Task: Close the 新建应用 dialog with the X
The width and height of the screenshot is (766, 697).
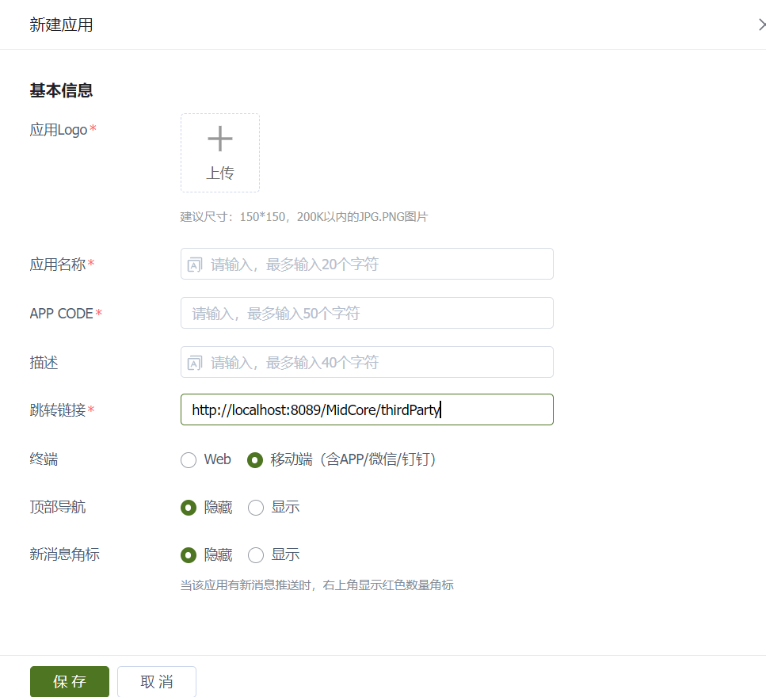Action: (761, 25)
